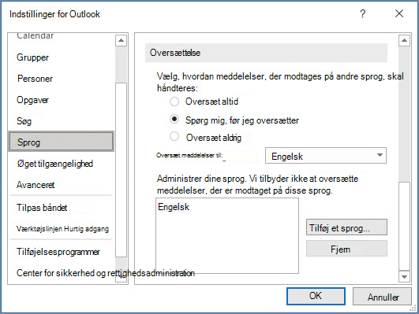Select the Oversæt altid radio button

tap(174, 102)
